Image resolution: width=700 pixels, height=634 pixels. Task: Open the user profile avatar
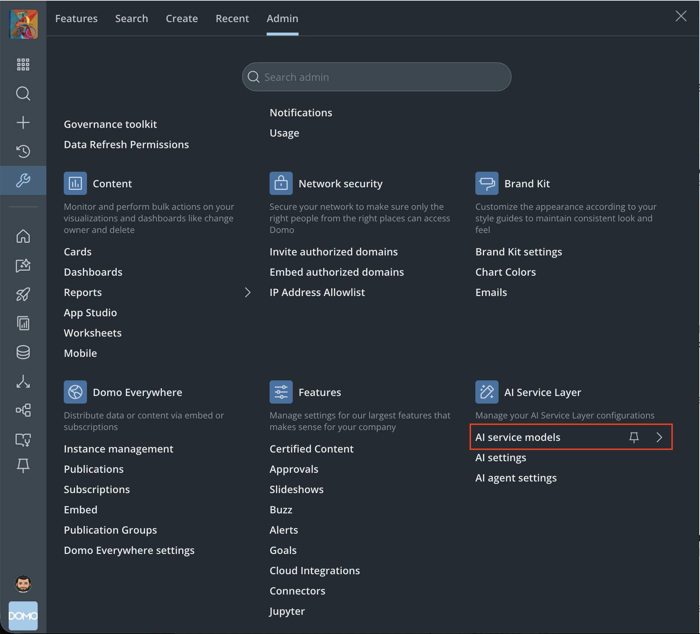click(x=23, y=584)
